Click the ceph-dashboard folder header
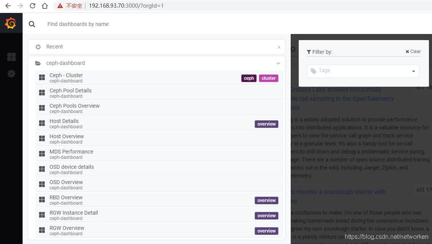This screenshot has height=244, width=432. point(157,63)
